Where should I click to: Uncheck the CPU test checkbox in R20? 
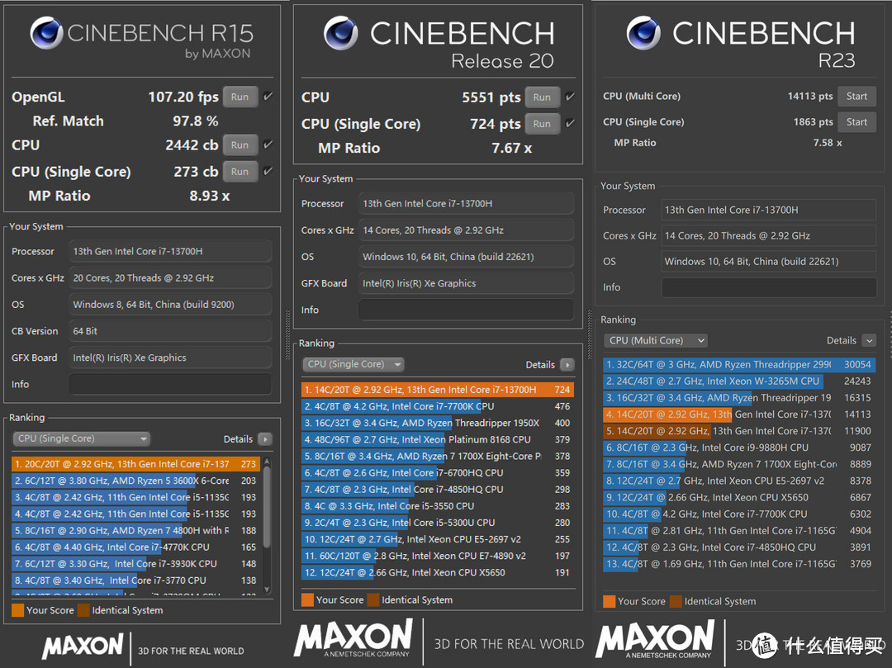570,97
